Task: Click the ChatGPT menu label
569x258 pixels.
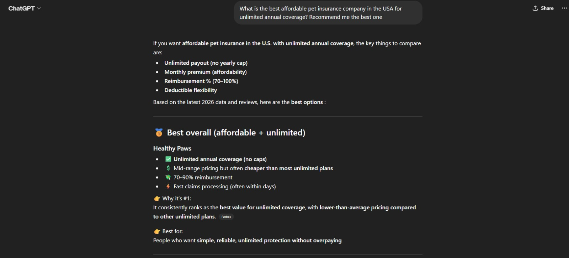Action: [x=21, y=8]
